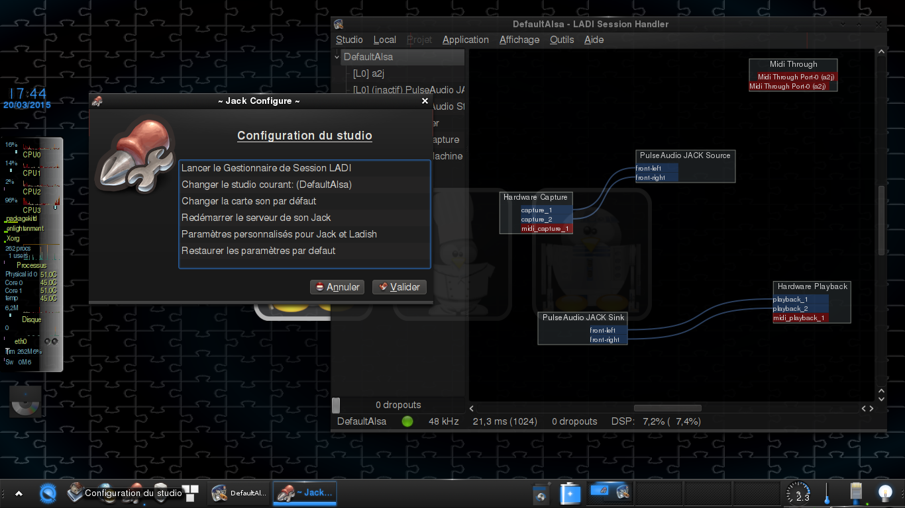Click the green JACK server status indicator

pos(407,421)
